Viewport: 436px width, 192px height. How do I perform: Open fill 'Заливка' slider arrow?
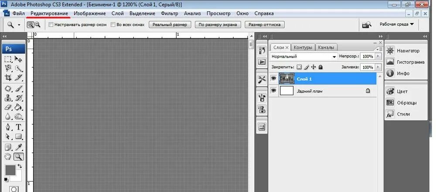point(378,67)
